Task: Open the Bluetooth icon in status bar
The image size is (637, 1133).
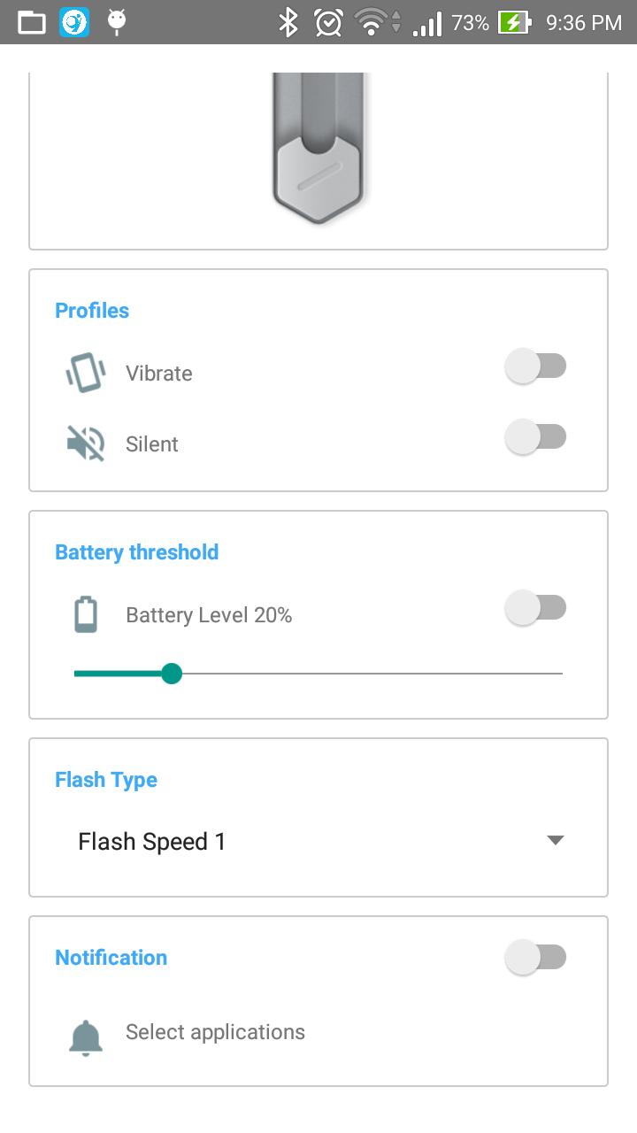Action: click(x=288, y=22)
